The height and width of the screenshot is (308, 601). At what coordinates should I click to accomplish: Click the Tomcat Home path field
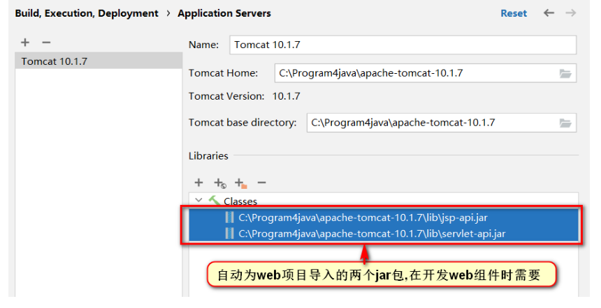(416, 73)
